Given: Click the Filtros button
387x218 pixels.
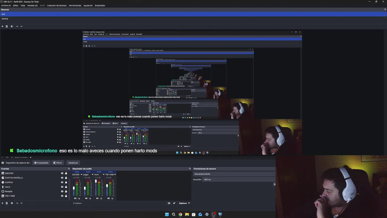Looking at the screenshot, I should (58, 163).
